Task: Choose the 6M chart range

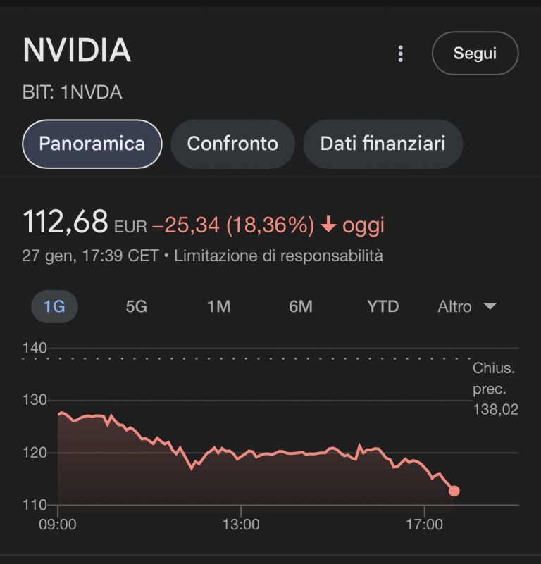Action: [x=301, y=306]
